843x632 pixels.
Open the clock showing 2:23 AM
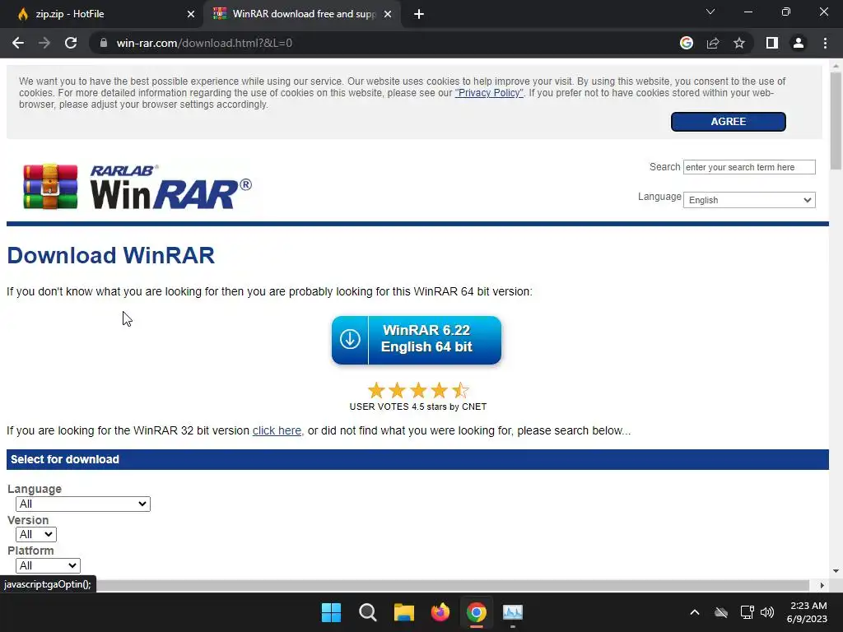807,612
